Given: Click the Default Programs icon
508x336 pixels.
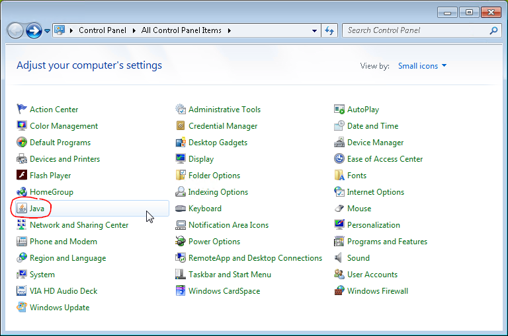Looking at the screenshot, I should pyautogui.click(x=22, y=143).
